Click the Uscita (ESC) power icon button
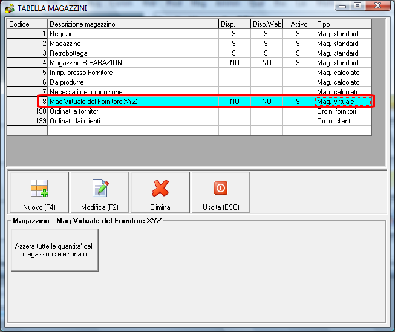 click(x=221, y=193)
